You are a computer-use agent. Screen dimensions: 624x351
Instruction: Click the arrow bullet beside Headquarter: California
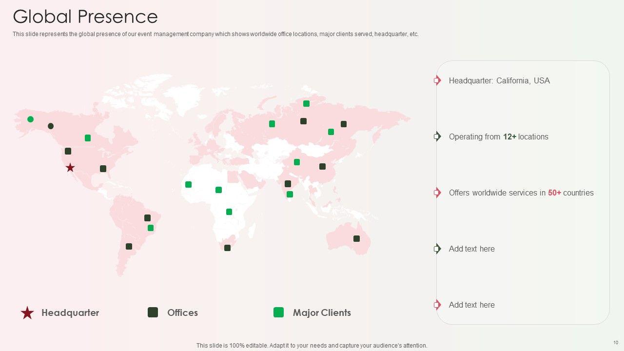[x=437, y=80]
